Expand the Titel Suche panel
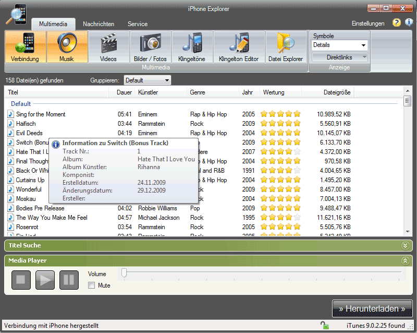The image size is (417, 333). tap(405, 245)
